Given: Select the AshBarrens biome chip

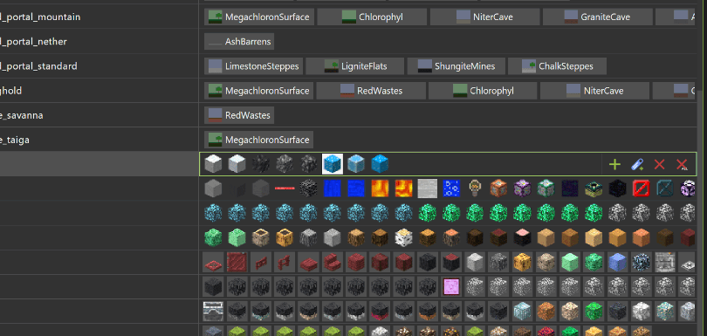Looking at the screenshot, I should (239, 42).
